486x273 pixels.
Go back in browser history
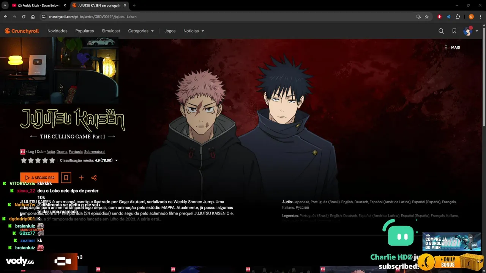tap(5, 17)
